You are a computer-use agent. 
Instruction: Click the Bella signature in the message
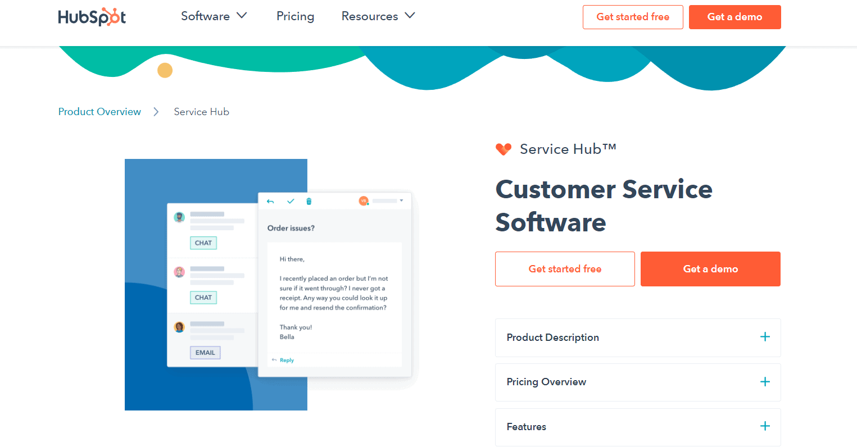pyautogui.click(x=287, y=337)
